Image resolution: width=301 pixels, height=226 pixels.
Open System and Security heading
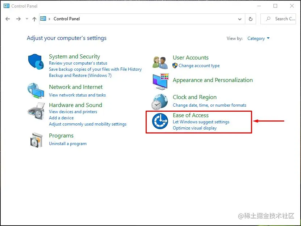(75, 57)
